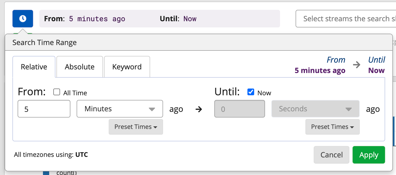This screenshot has height=175, width=396.
Task: Switch to the Absolute tab
Action: [x=79, y=67]
